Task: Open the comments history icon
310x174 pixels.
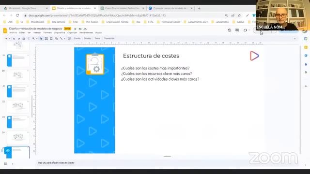Action: point(237,30)
